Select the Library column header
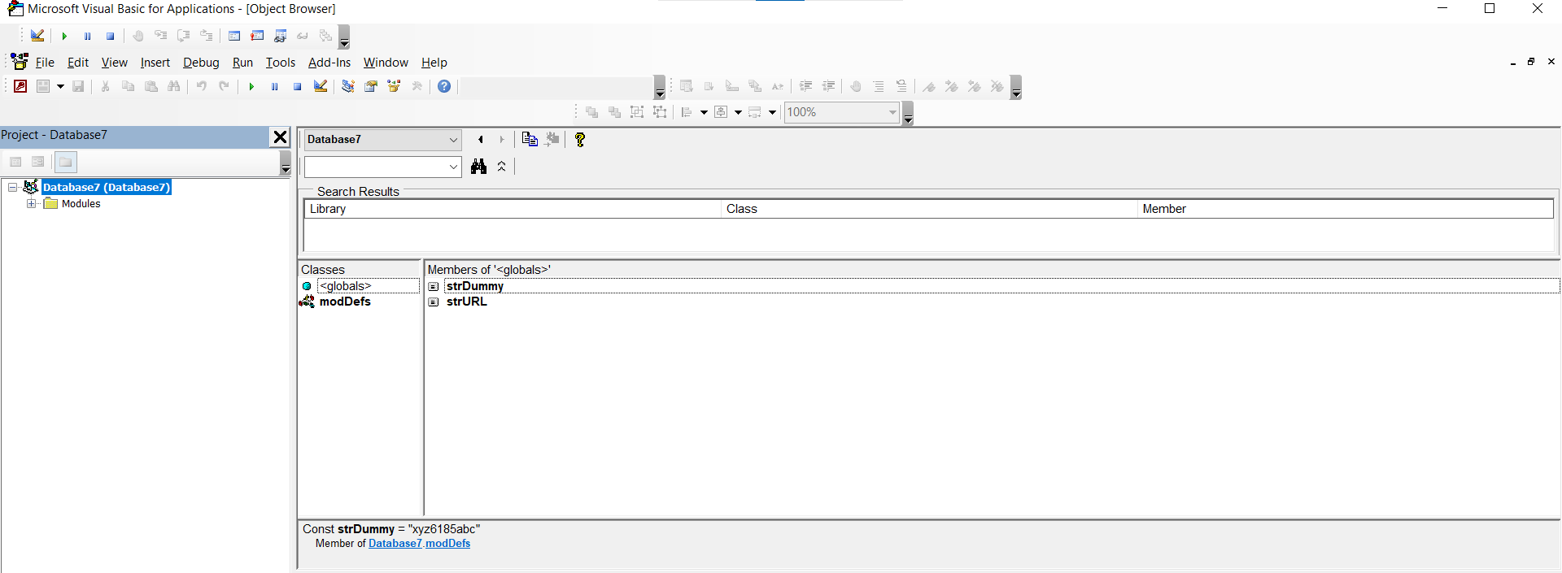Image resolution: width=1562 pixels, height=573 pixels. (x=513, y=209)
